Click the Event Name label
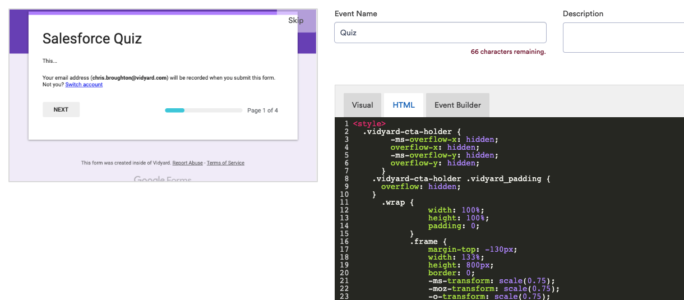The width and height of the screenshot is (684, 300). tap(355, 13)
